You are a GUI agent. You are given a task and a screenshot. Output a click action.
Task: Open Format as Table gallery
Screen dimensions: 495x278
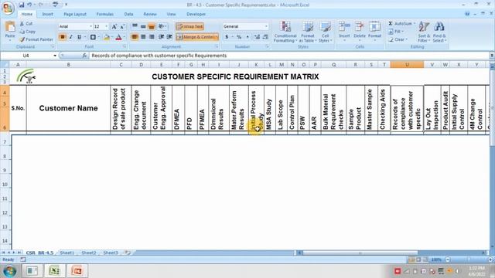pyautogui.click(x=308, y=32)
